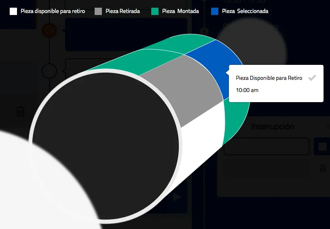Click the 'Pieza Retirada' legend label
This screenshot has width=330, height=229.
(123, 11)
